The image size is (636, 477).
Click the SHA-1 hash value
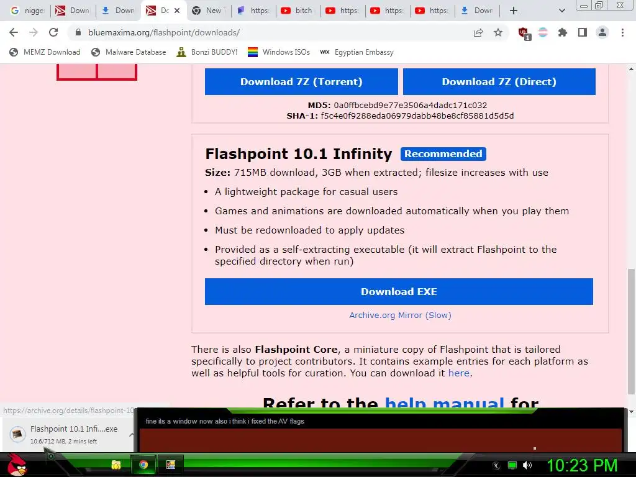(x=417, y=116)
